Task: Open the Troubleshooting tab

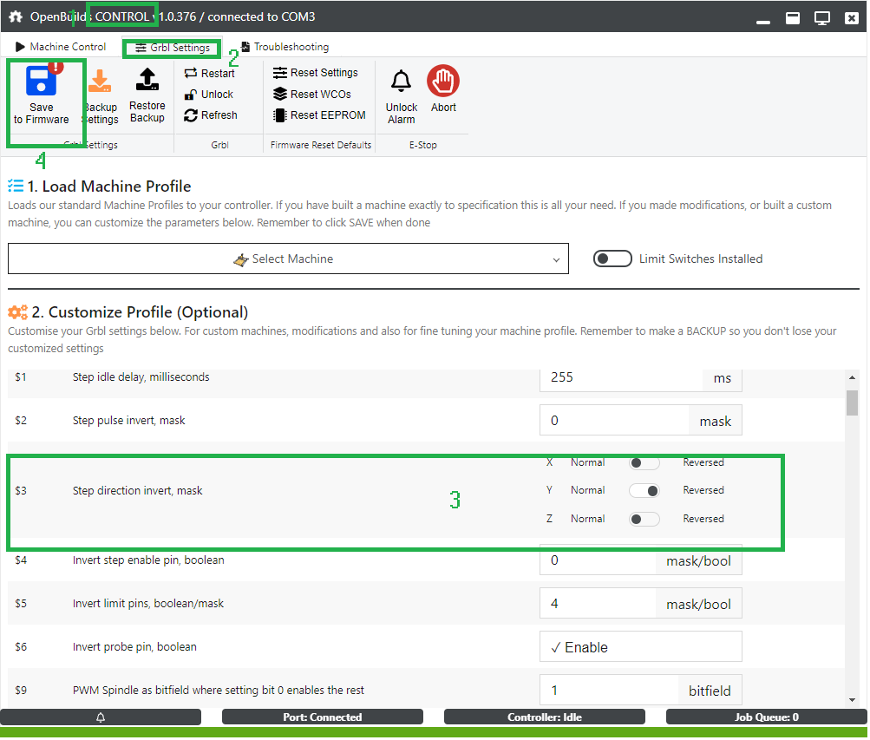Action: coord(285,47)
